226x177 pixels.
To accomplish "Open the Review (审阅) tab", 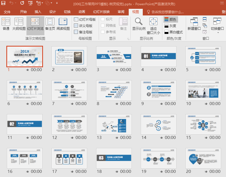I will click(121, 12).
